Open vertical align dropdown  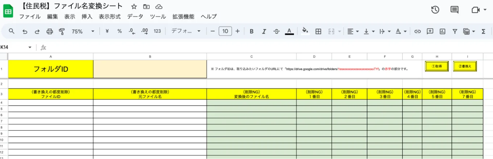pyautogui.click(x=369, y=32)
